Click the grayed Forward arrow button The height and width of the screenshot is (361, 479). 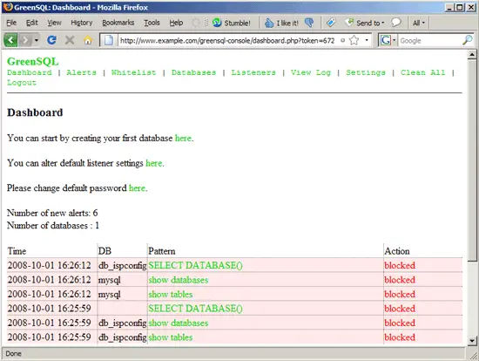click(x=25, y=40)
